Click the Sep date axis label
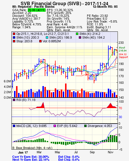 click(92, 152)
